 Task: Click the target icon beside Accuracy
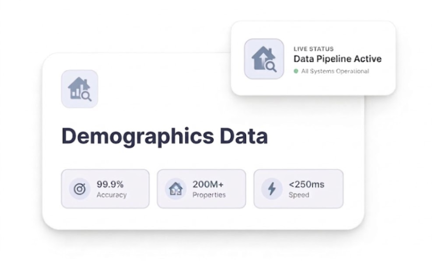(x=79, y=189)
